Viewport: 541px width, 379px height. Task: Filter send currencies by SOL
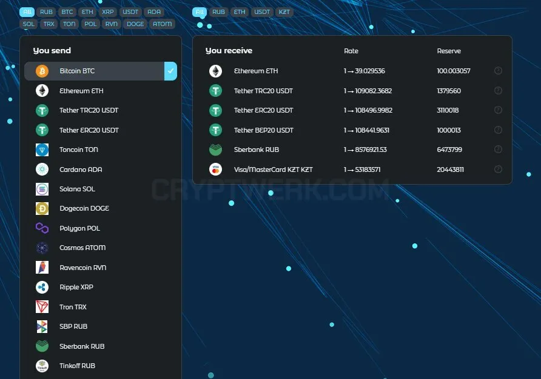[x=29, y=24]
